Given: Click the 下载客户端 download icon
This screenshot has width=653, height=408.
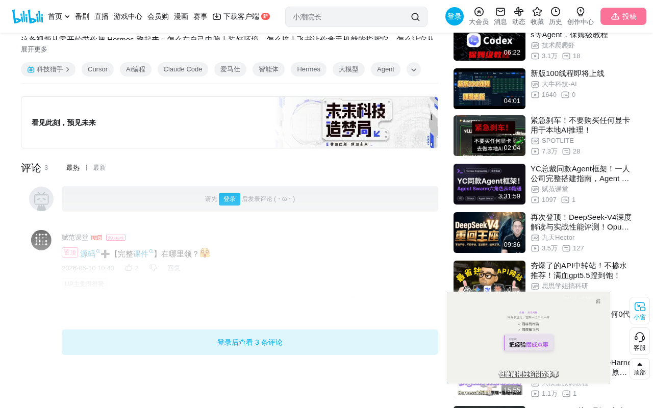Looking at the screenshot, I should (217, 16).
